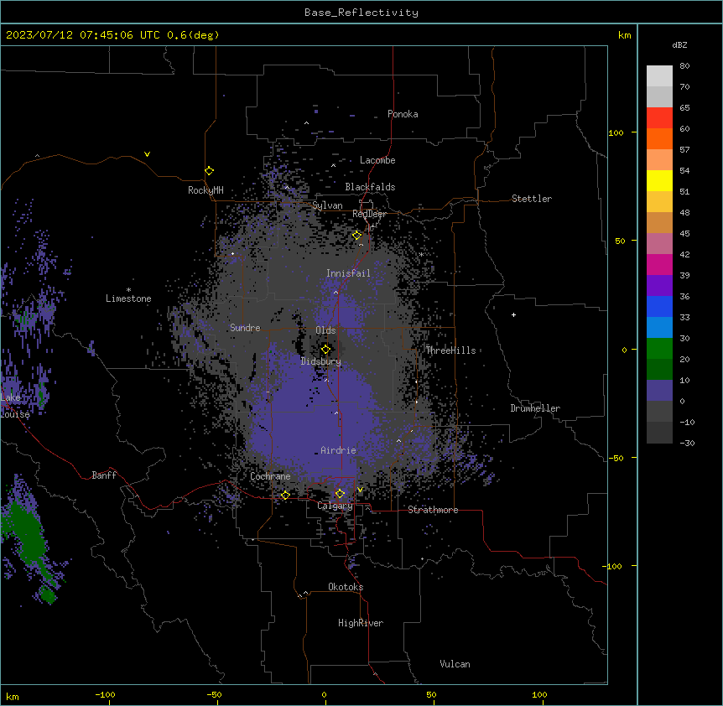Select the Vulcan label
This screenshot has width=723, height=706.
[x=455, y=664]
